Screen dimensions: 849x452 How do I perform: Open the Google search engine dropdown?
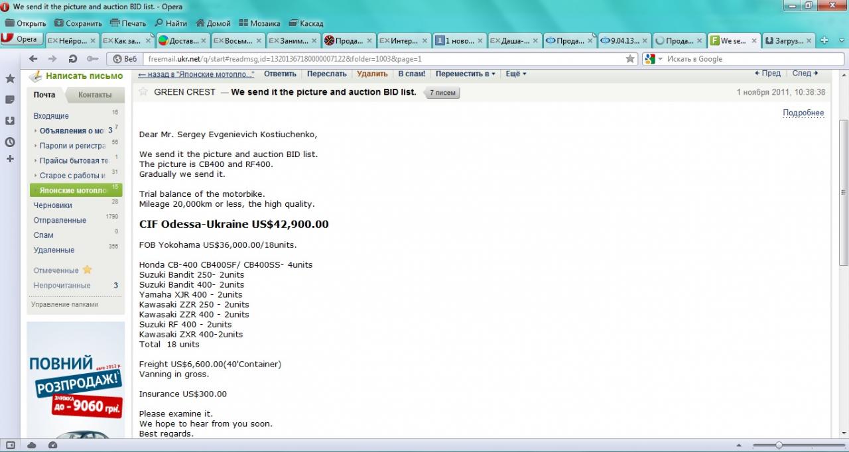point(653,59)
